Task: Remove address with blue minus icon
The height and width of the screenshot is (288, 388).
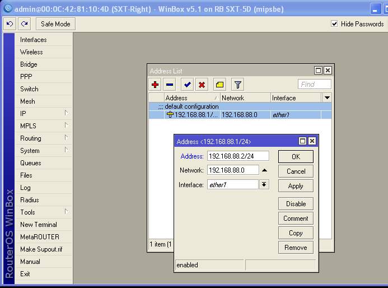Action: (170, 85)
